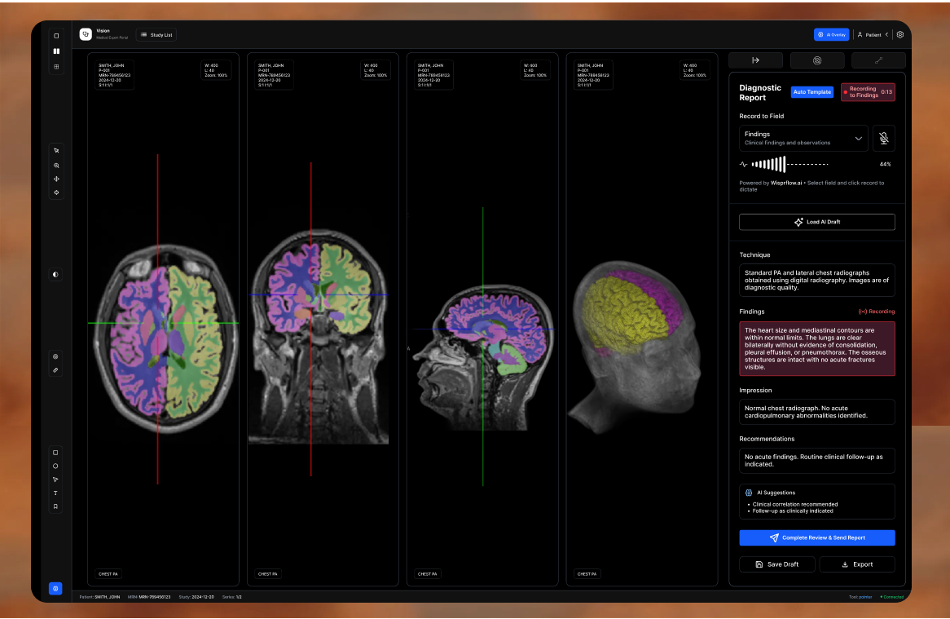Viewport: 950px width, 619px height.
Task: Select the text annotation tool
Action: click(55, 493)
